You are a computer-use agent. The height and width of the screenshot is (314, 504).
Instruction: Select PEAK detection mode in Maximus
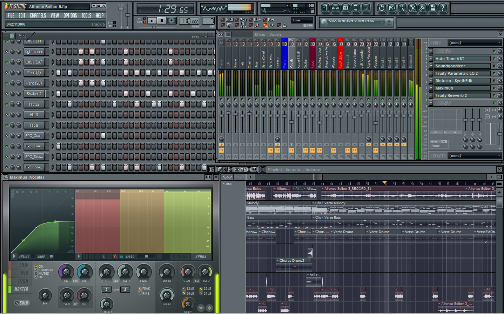pyautogui.click(x=140, y=289)
